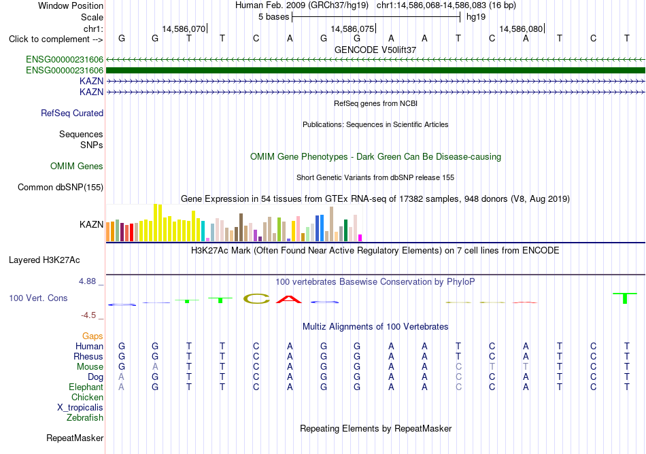Click the '100 Vert. Cons' track label
This screenshot has width=646, height=454.
(x=38, y=298)
